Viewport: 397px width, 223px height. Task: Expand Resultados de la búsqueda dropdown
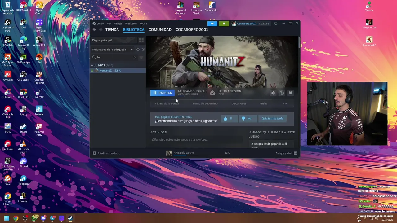coord(132,50)
